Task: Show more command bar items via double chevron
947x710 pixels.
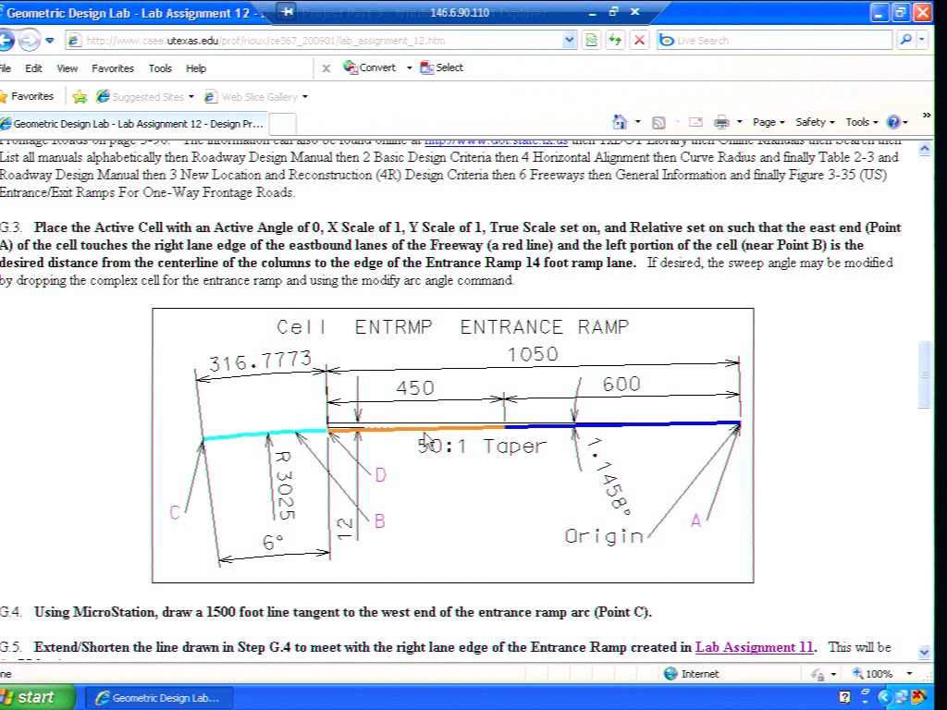Action: click(x=927, y=115)
